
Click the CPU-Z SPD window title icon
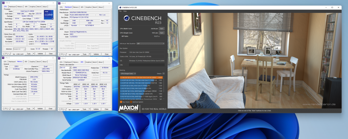click(59, 59)
